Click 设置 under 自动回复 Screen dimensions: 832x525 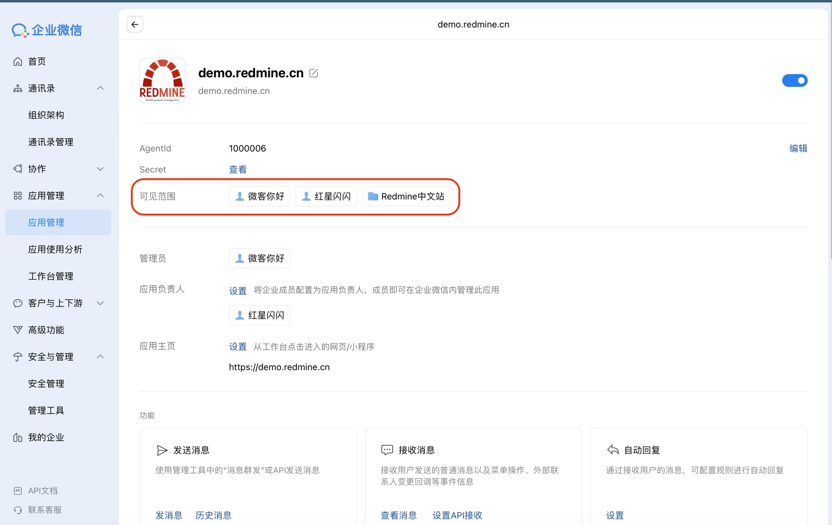click(615, 515)
